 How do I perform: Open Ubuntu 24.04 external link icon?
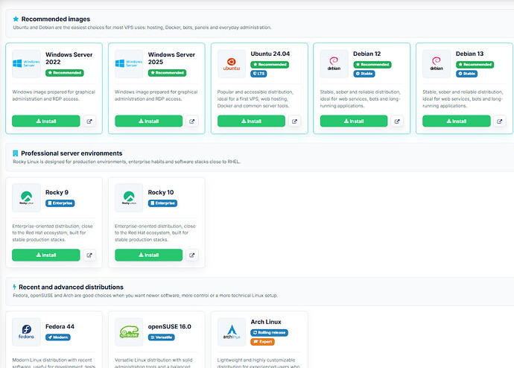[294, 121]
